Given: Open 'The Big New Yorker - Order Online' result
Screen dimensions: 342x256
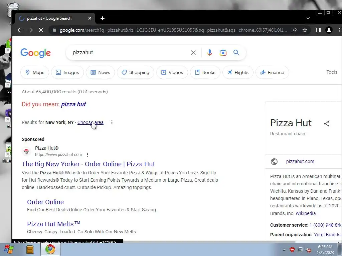Looking at the screenshot, I should pos(88,164).
